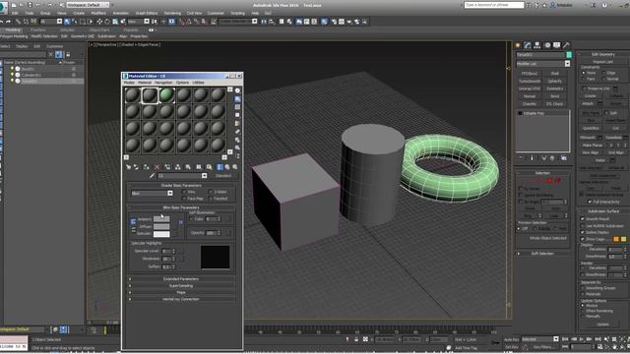This screenshot has width=630, height=354.
Task: Expand the Soft Selection rollout
Action: 542,254
